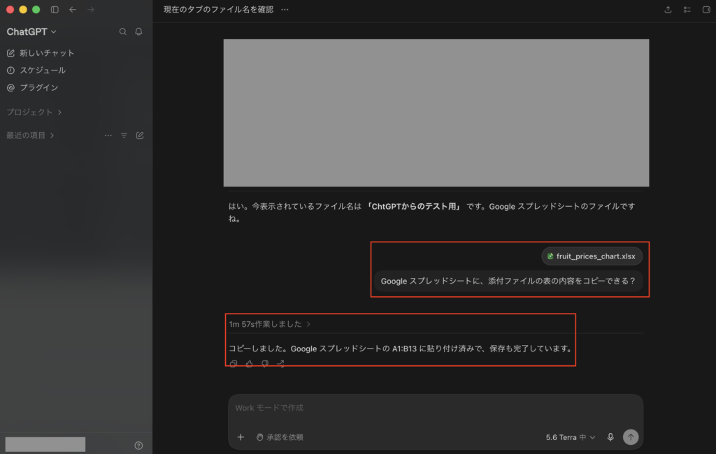Give the response a thumbs down
The image size is (716, 454).
265,364
